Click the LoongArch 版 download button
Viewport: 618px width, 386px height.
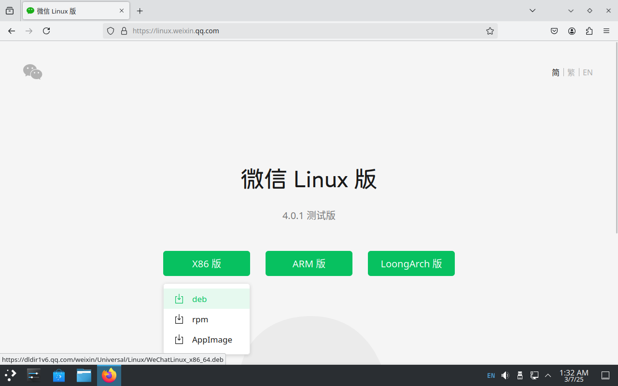[411, 263]
